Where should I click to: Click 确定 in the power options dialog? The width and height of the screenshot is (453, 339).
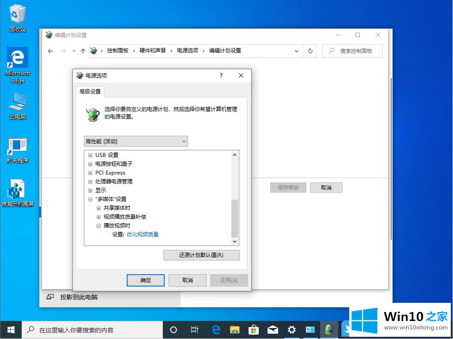pyautogui.click(x=146, y=280)
